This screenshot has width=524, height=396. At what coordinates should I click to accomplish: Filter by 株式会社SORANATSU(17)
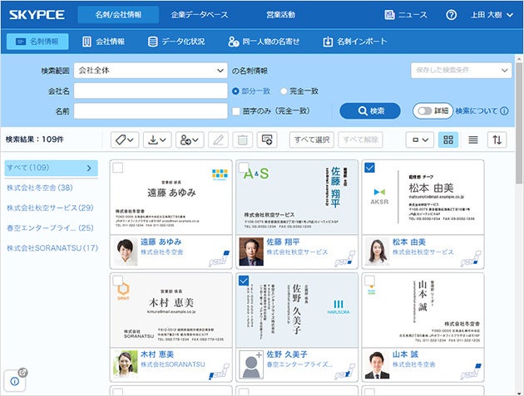pyautogui.click(x=52, y=248)
